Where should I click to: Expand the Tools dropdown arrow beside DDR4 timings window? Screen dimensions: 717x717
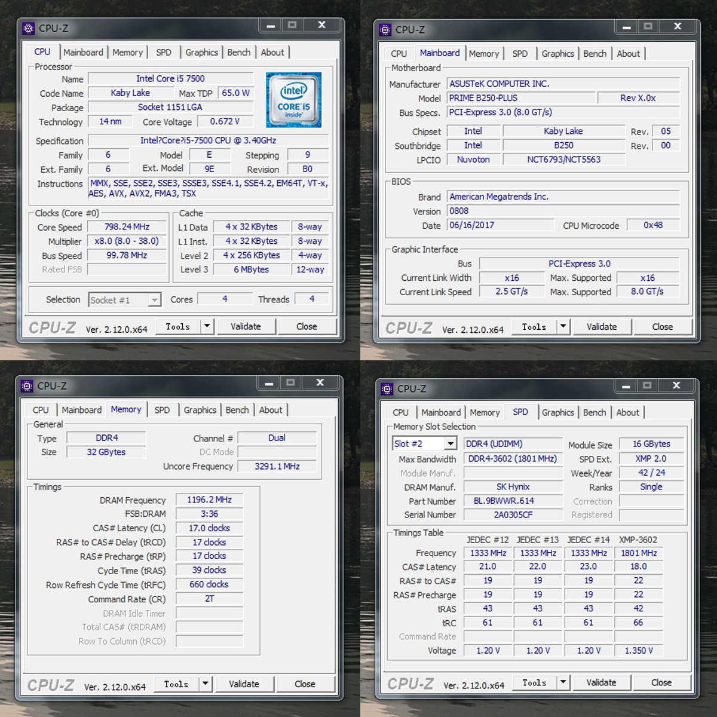(x=205, y=684)
